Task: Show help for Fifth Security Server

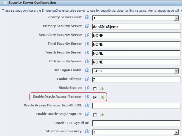Action: click(x=87, y=61)
